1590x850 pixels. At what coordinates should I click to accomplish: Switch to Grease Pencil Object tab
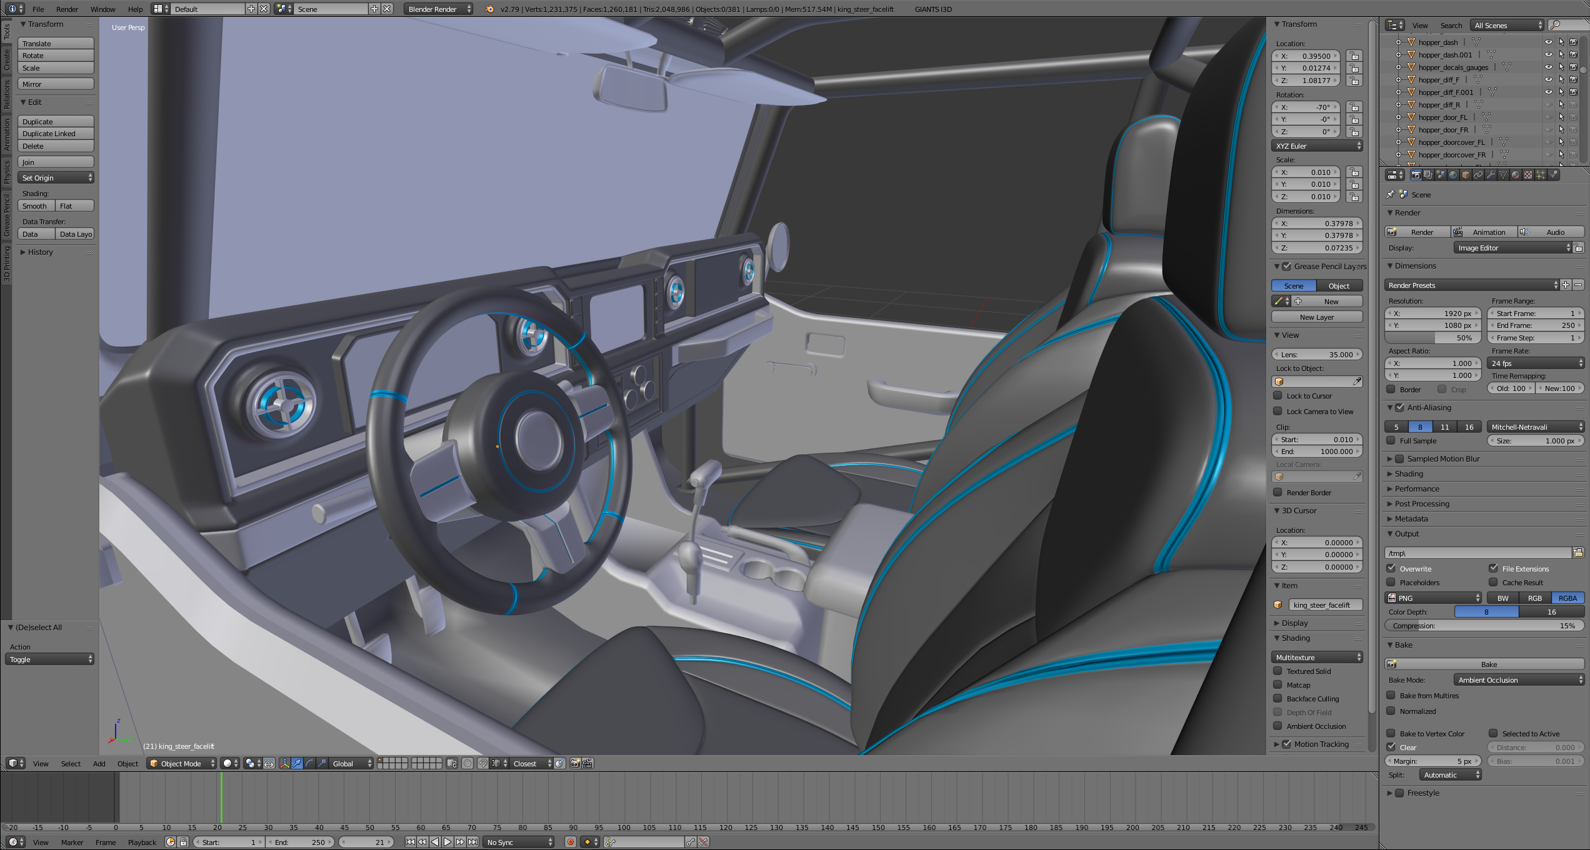click(x=1339, y=285)
